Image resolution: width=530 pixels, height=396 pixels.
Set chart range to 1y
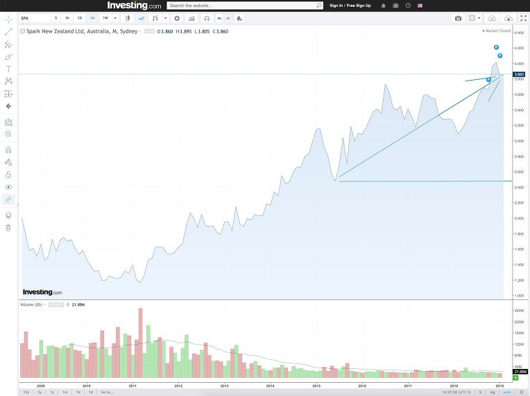coord(52,392)
